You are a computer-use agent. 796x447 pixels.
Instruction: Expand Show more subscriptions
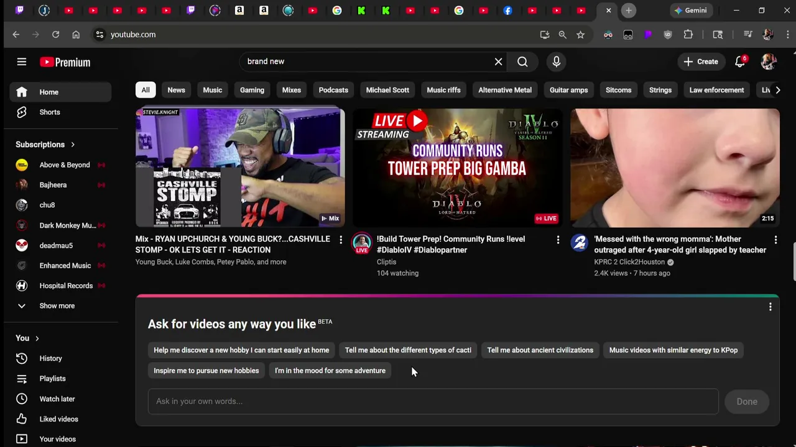tap(60, 305)
